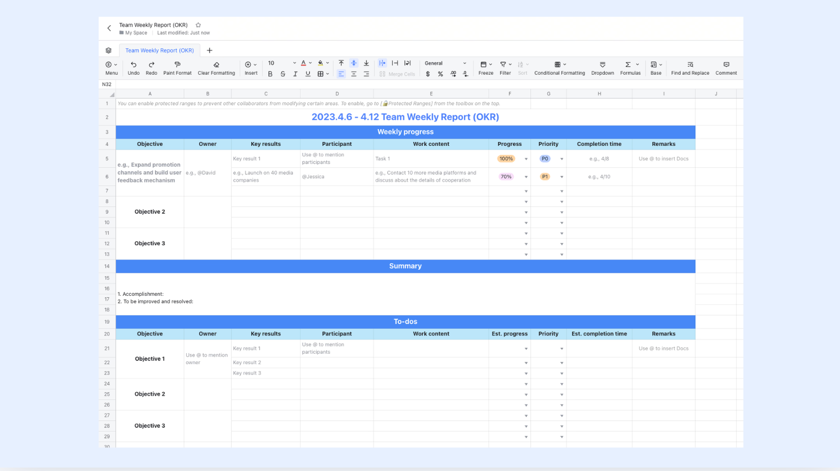
Task: Open the Base menu
Action: pos(656,68)
